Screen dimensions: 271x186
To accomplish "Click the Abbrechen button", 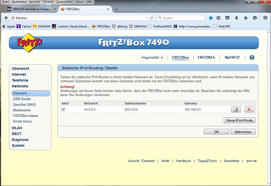I will (243, 132).
